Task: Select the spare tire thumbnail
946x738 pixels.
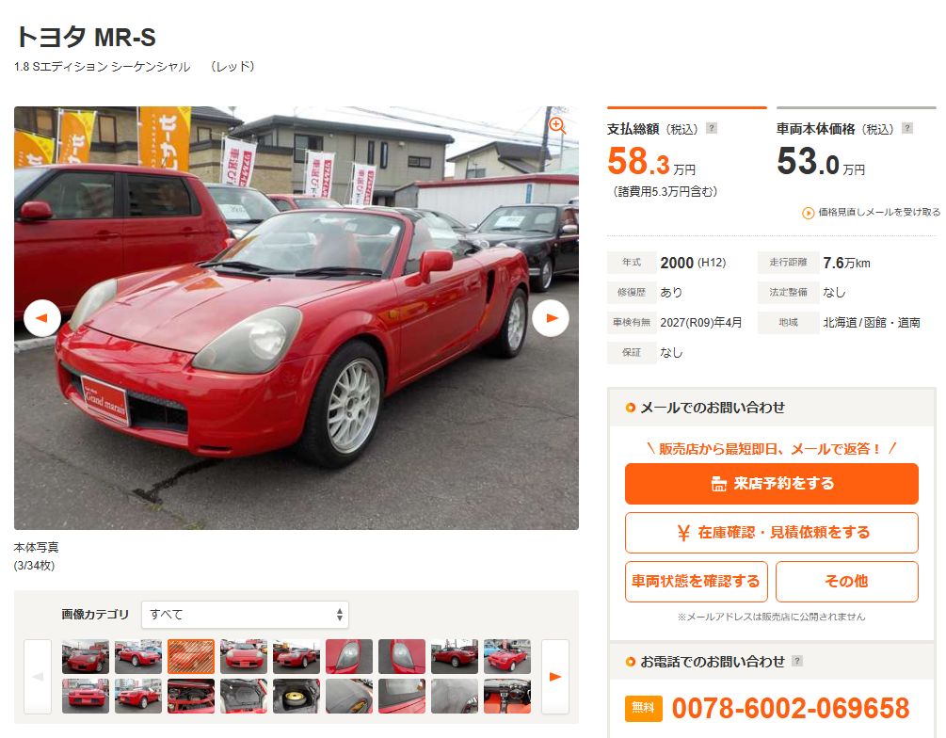Action: (297, 697)
